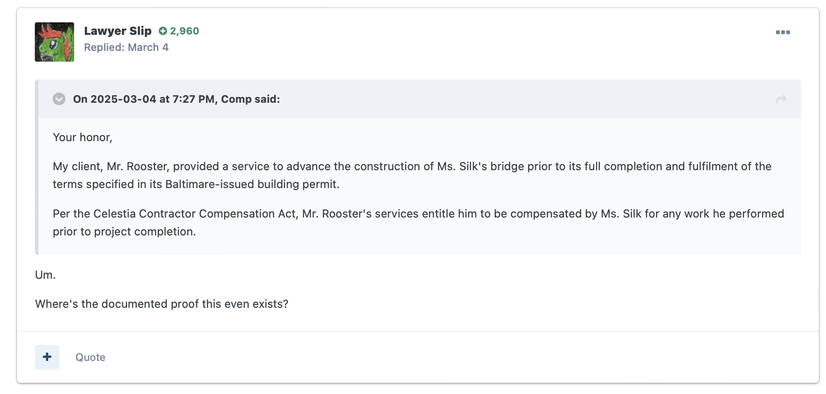Open the three-dot post options menu
Screen dimensions: 826x394
pos(783,32)
